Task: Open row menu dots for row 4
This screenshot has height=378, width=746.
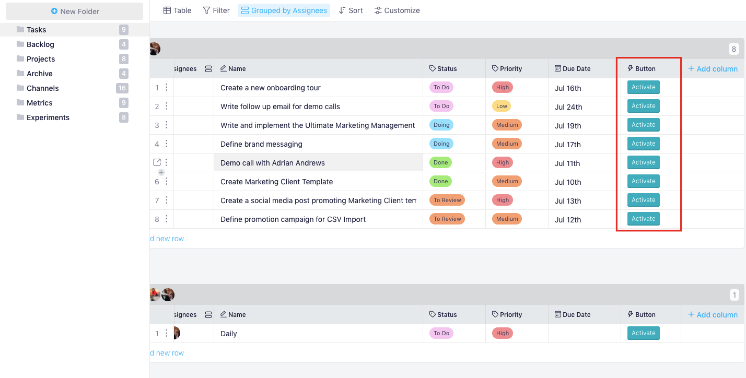Action: pyautogui.click(x=167, y=144)
